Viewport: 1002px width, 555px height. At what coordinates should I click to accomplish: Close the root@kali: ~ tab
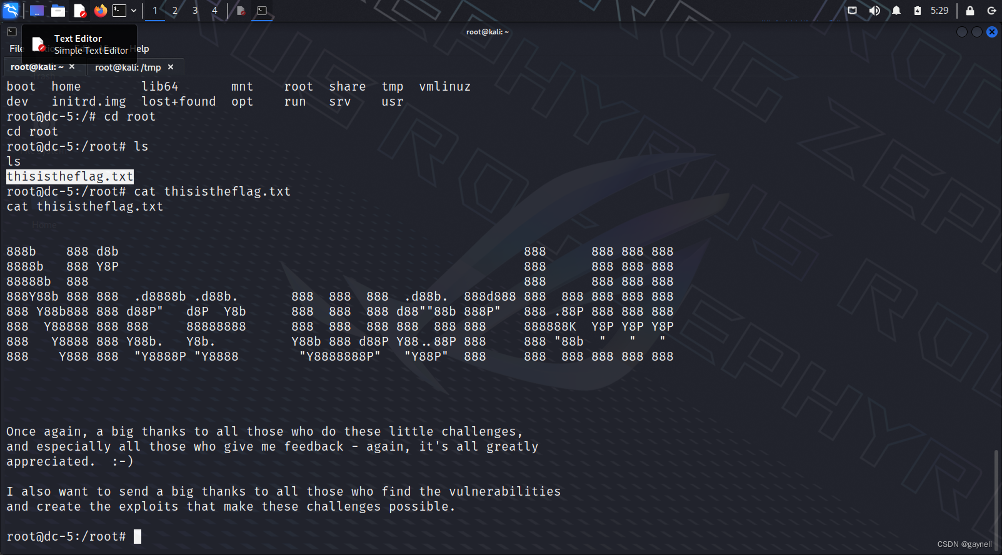pos(72,67)
